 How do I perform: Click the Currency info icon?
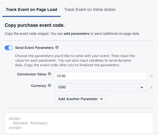[49, 85]
